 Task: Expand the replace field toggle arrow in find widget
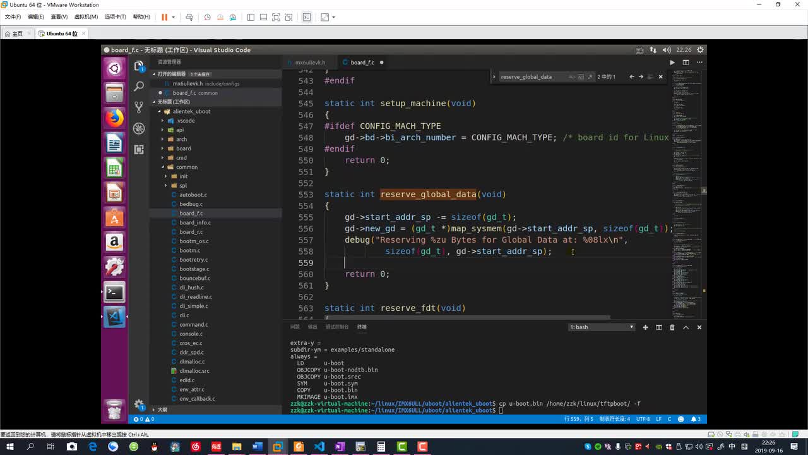click(x=494, y=77)
